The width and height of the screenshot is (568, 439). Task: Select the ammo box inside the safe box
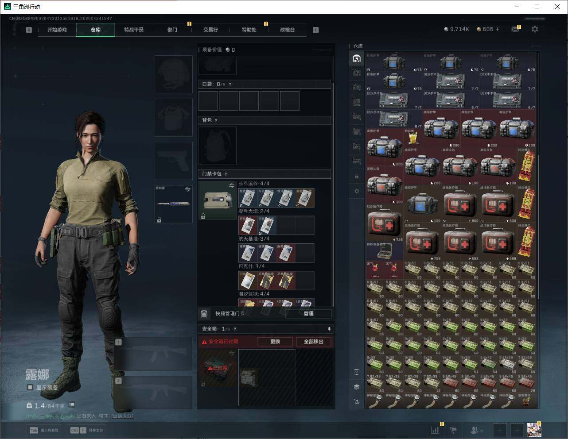tap(248, 377)
